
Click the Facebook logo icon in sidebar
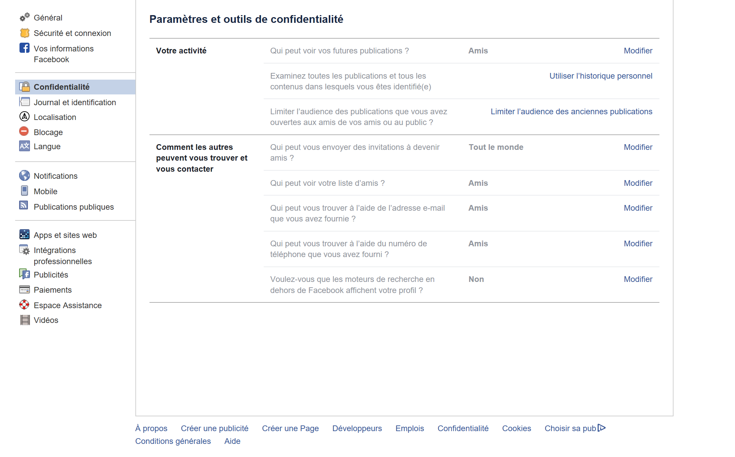[x=25, y=48]
